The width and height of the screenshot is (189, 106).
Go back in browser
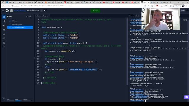[x=4, y=6]
